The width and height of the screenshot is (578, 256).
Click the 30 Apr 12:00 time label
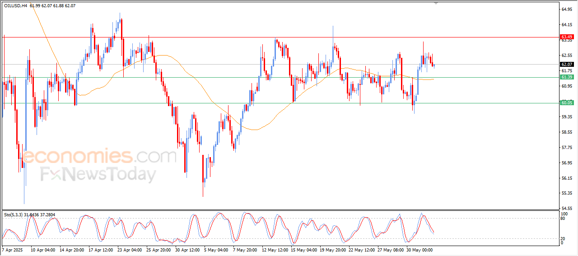tap(188, 250)
